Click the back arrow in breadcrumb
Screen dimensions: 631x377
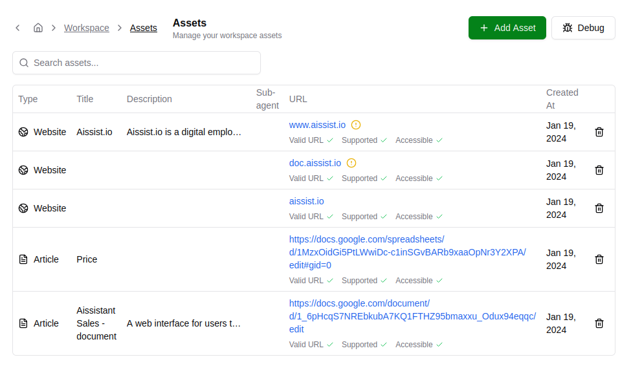tap(17, 28)
